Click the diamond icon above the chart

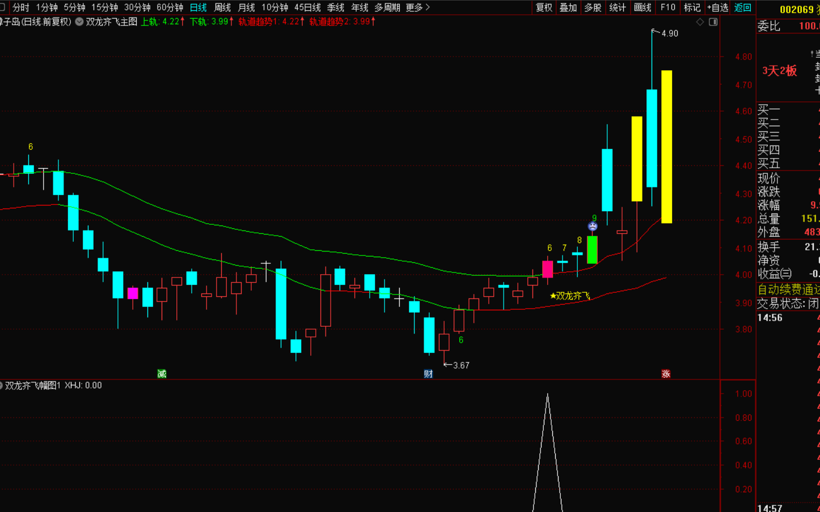[x=700, y=22]
